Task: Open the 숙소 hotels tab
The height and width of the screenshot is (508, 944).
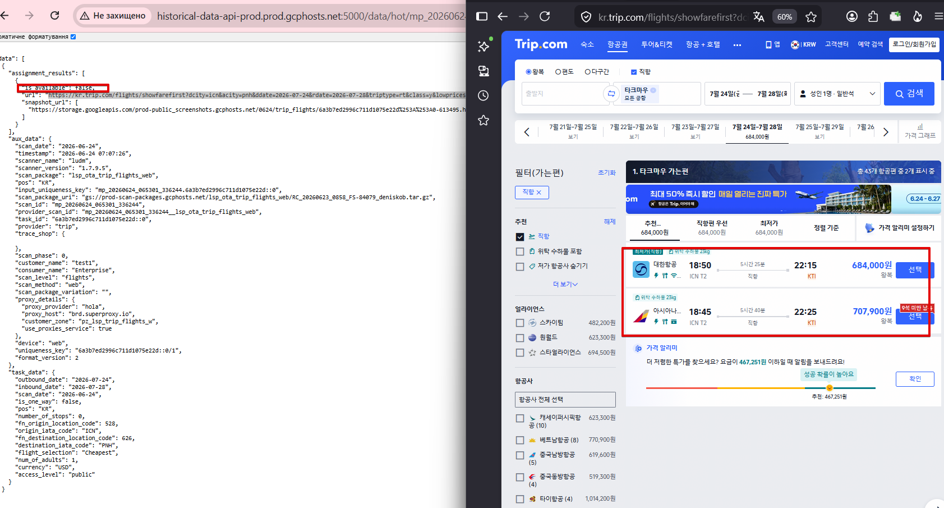Action: coord(587,44)
